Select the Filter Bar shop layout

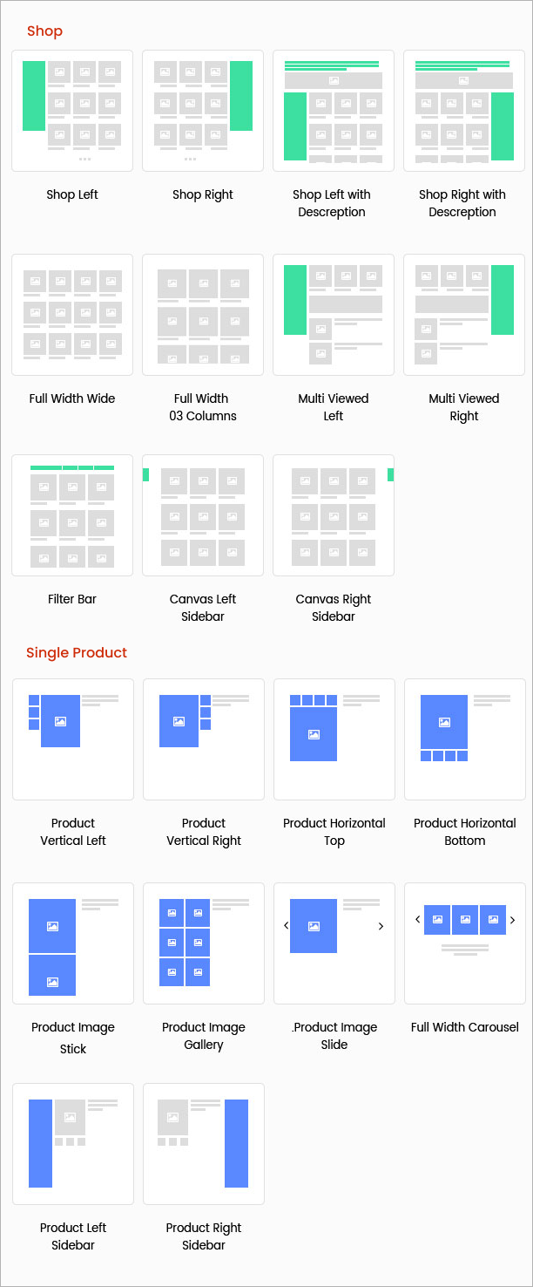[x=72, y=515]
